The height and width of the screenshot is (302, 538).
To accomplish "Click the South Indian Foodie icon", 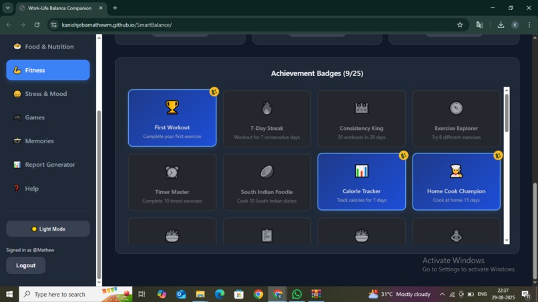I will tap(266, 172).
